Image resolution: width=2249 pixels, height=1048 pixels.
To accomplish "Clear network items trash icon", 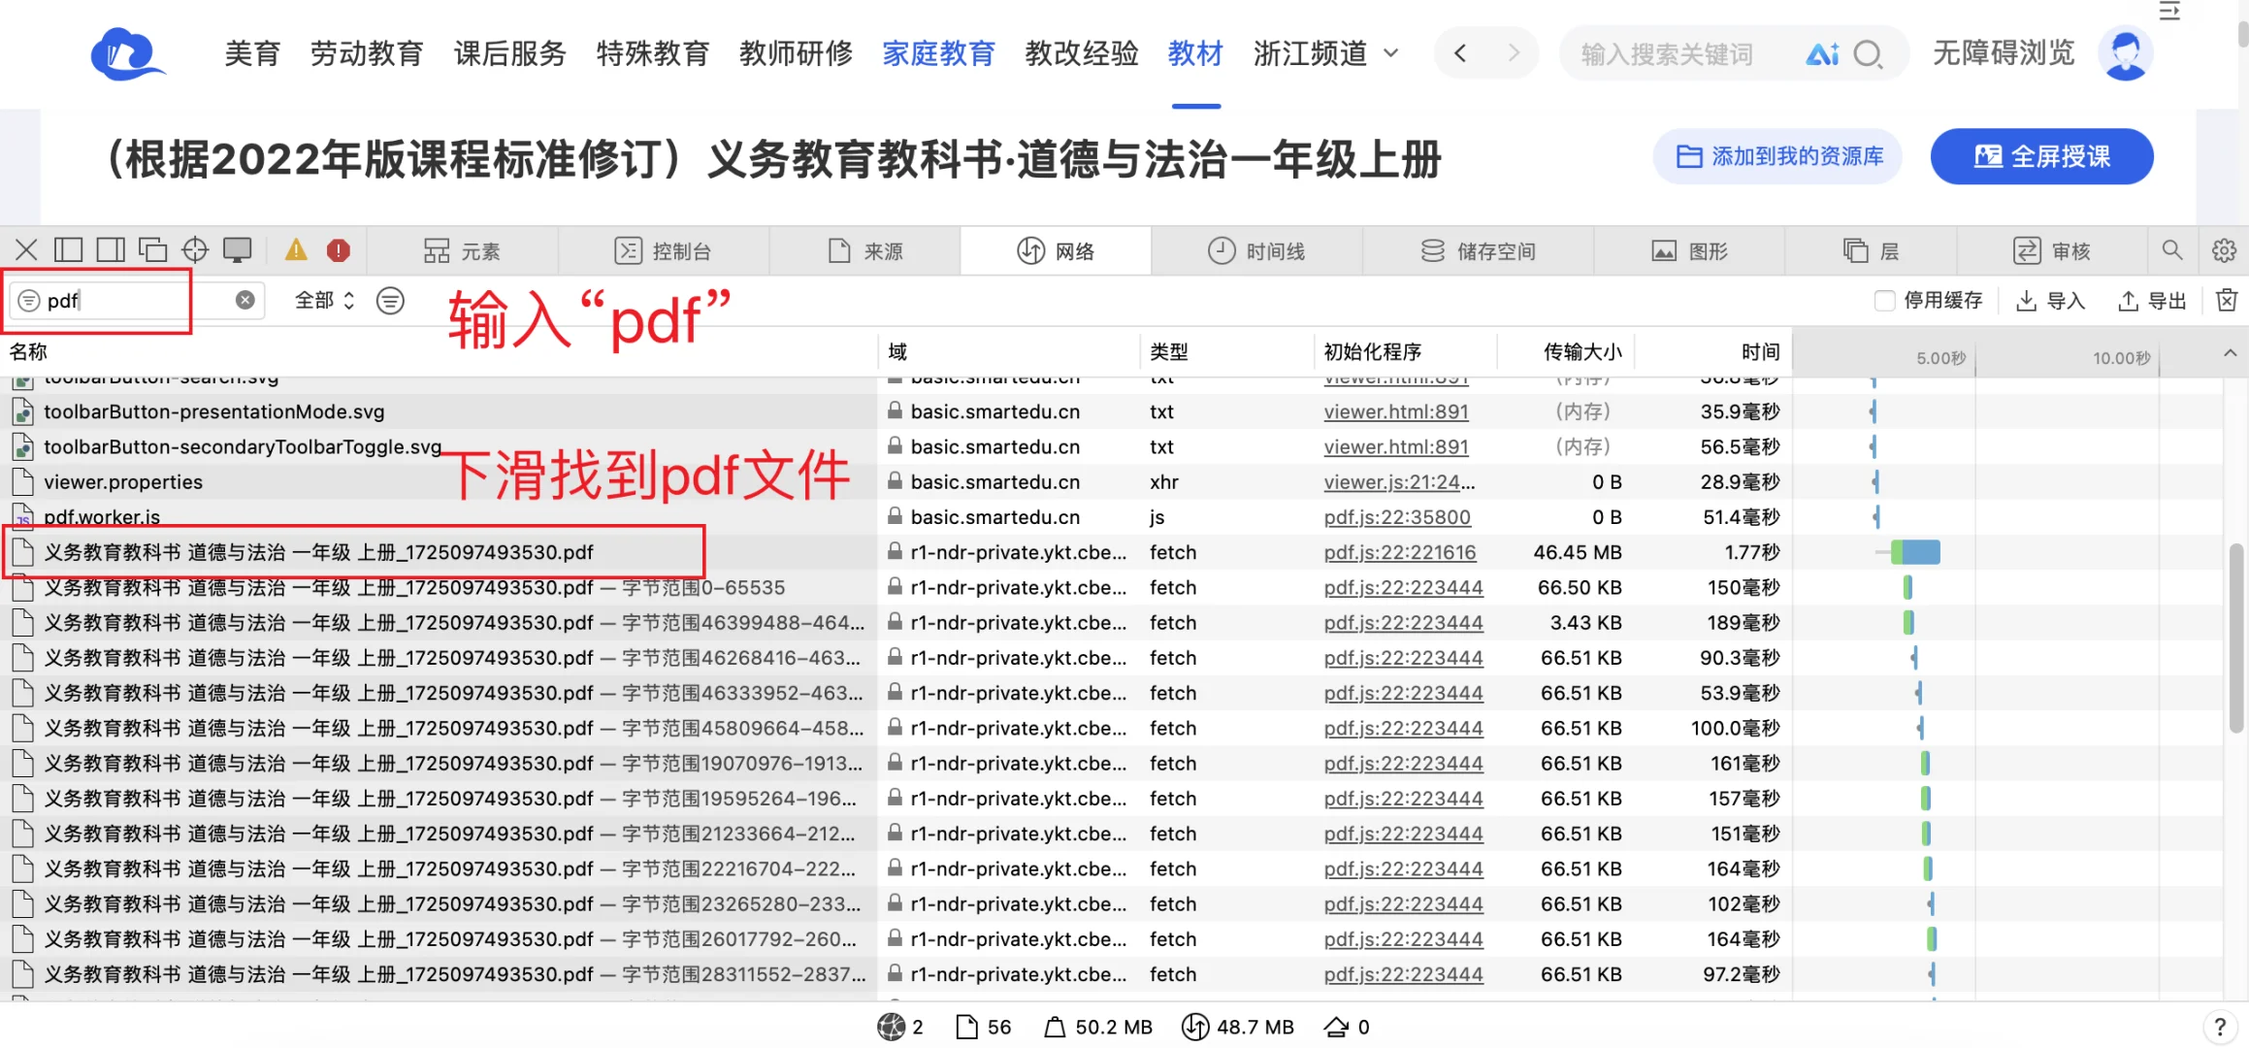I will coord(2226,301).
